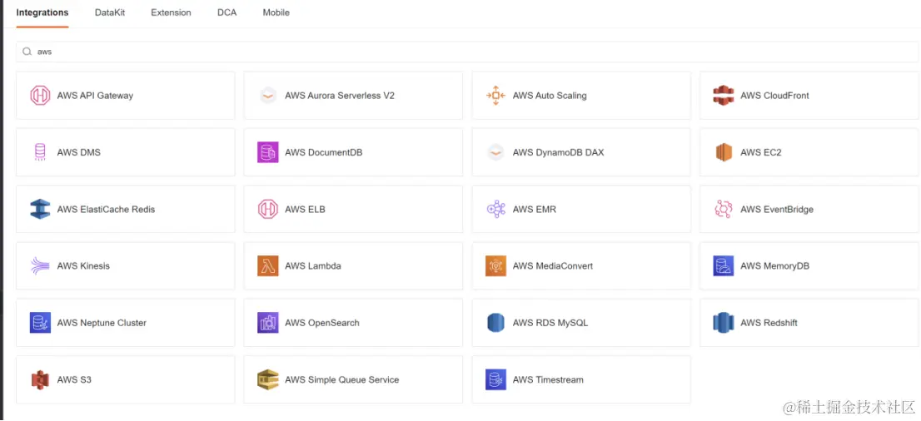Click the 'AWS DocumentDB' label
Screen dimensions: 921x421
pyautogui.click(x=324, y=152)
